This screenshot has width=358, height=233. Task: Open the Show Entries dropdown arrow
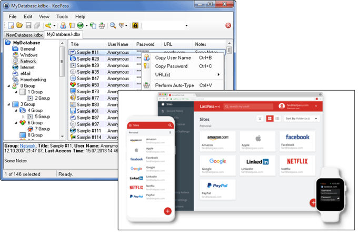pyautogui.click(x=126, y=26)
